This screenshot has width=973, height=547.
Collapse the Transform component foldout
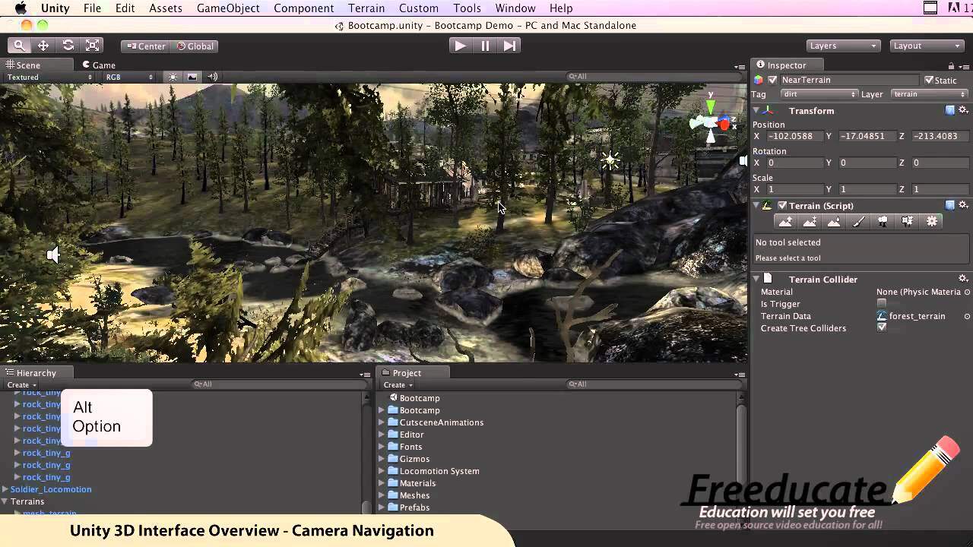(x=756, y=110)
